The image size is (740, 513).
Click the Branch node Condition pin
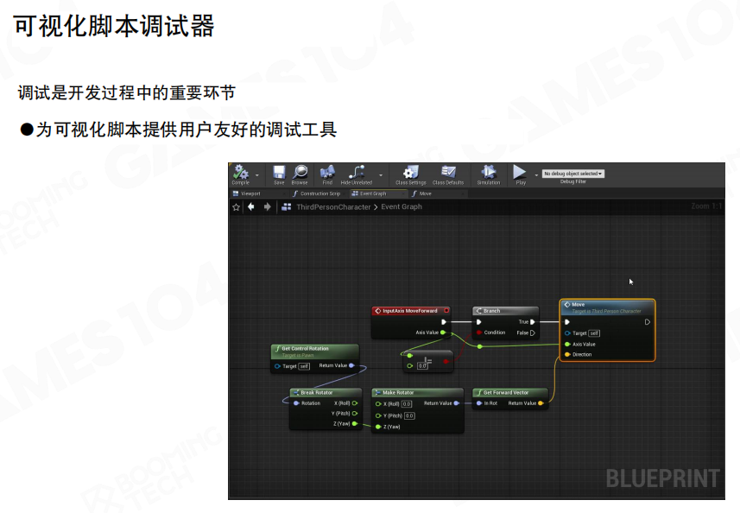[479, 332]
